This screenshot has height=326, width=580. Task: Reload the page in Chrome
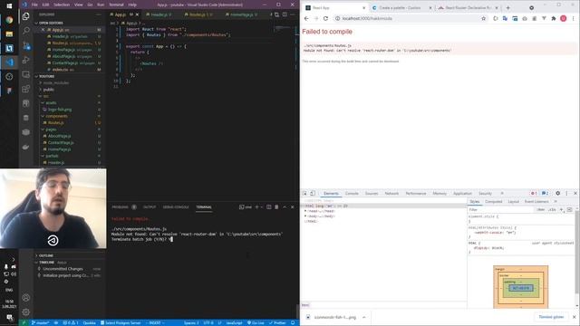325,18
